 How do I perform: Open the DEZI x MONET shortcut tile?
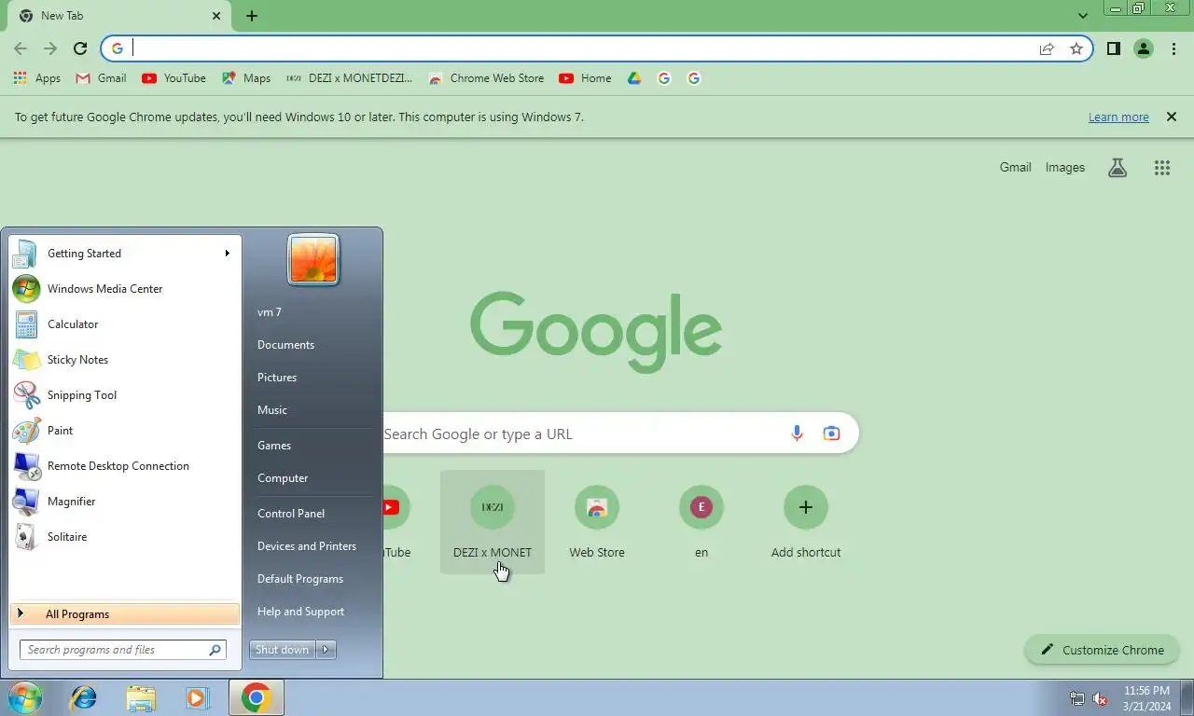pos(493,522)
